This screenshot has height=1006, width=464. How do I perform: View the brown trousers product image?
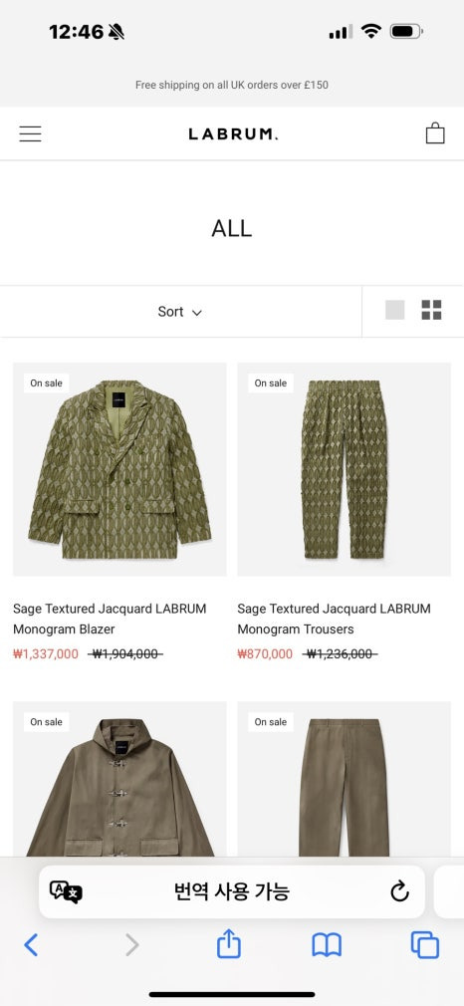(344, 779)
